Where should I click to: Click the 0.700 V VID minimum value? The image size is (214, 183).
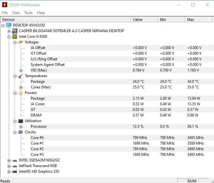point(166,70)
